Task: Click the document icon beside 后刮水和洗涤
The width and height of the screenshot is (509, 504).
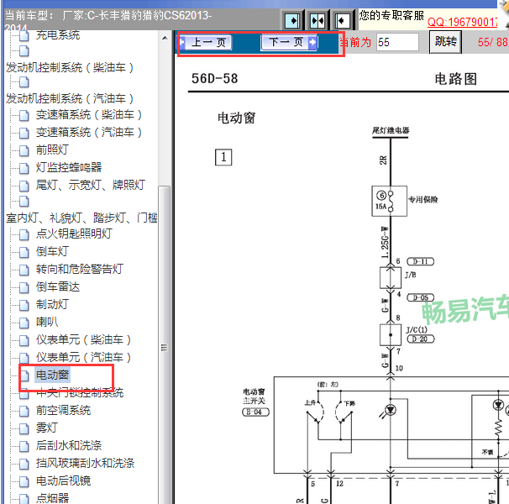Action: coord(24,446)
